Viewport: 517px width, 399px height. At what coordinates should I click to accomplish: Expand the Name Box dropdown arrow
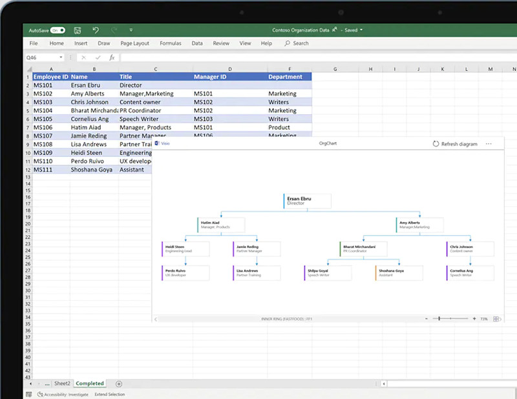(61, 57)
